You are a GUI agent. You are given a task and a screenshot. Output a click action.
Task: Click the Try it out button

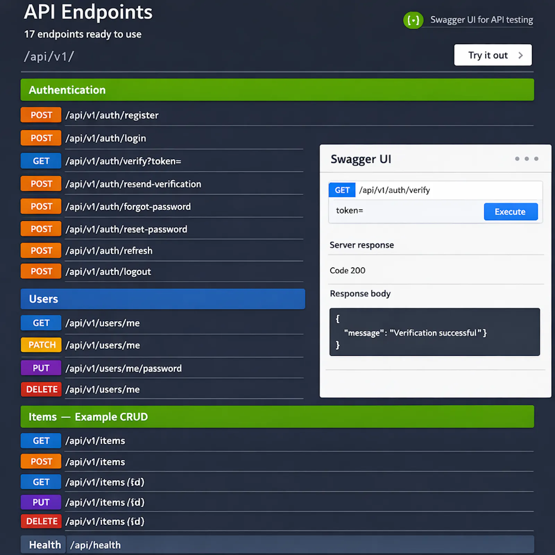click(x=493, y=55)
